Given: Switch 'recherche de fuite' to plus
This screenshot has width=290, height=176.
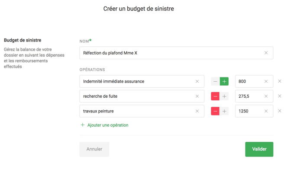Looking at the screenshot, I should click(x=224, y=96).
